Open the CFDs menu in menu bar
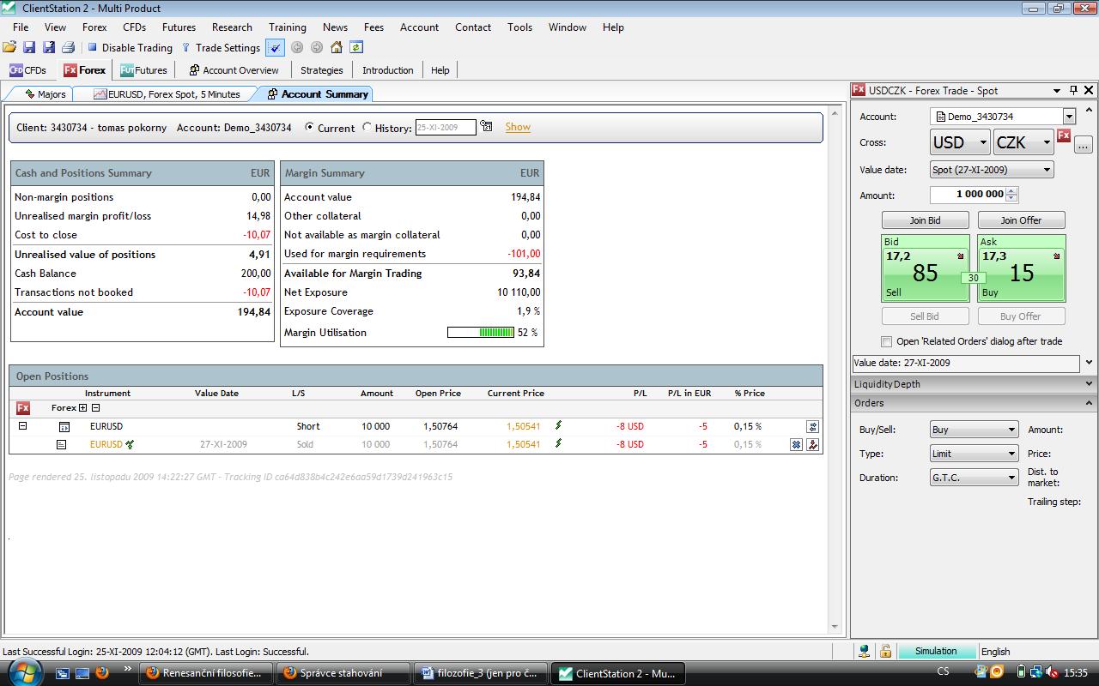Screen dimensions: 1099x686 (x=134, y=27)
